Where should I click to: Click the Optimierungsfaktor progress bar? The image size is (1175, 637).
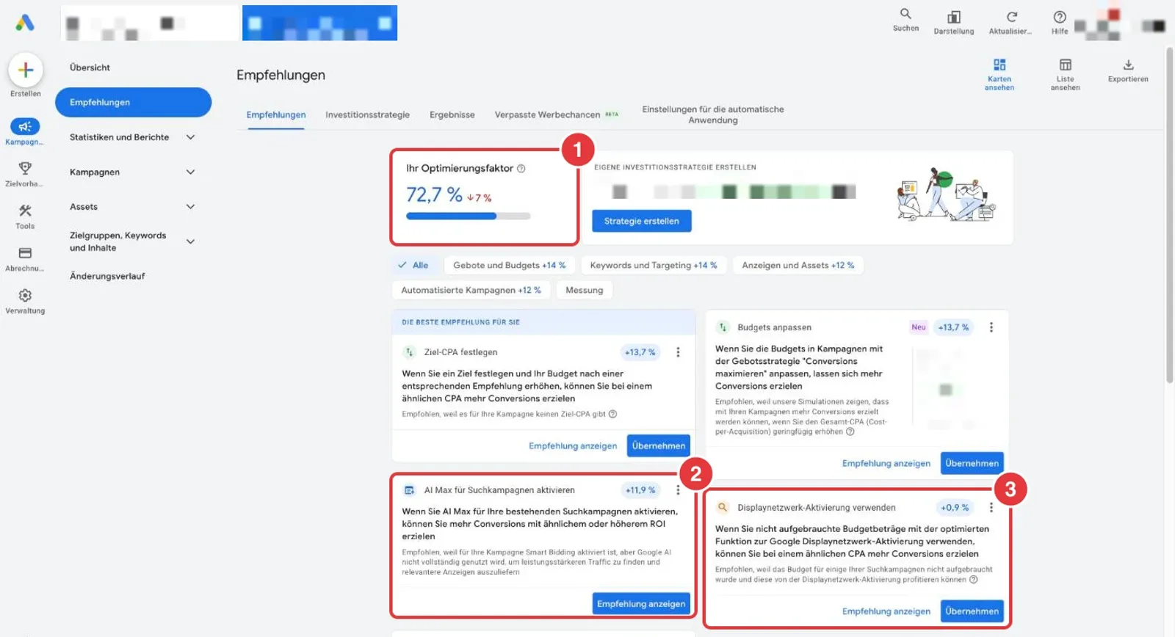(469, 216)
